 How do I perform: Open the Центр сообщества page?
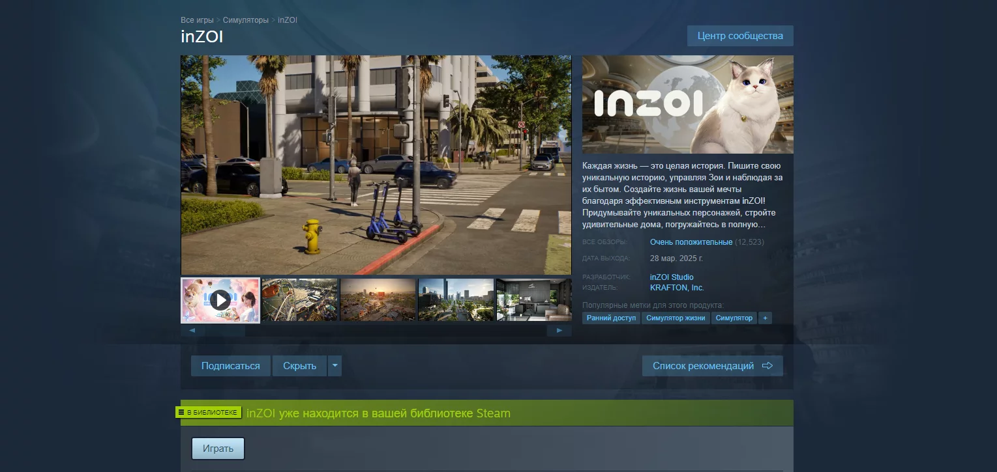[740, 36]
